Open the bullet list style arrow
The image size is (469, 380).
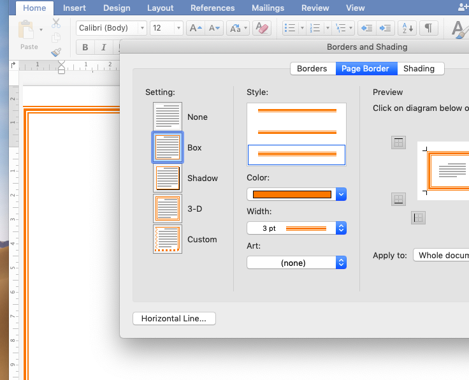[302, 28]
